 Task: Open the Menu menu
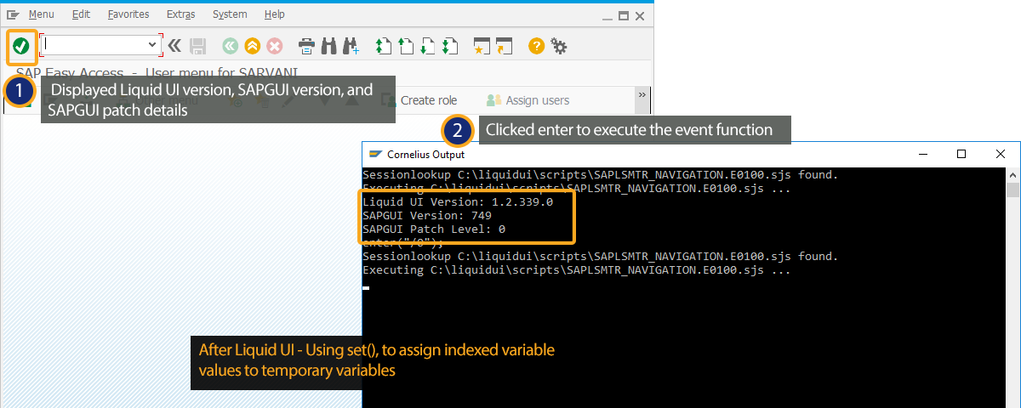[x=42, y=14]
